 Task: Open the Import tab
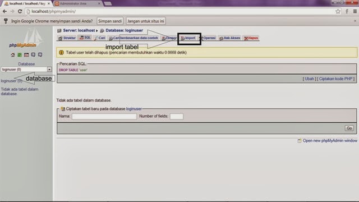point(188,38)
